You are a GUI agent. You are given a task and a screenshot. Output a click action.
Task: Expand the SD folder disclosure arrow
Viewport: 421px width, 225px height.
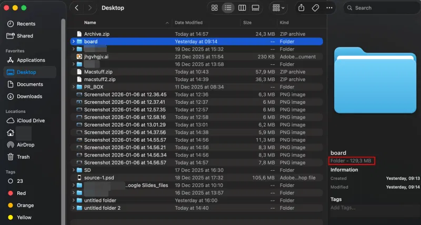[73, 170]
